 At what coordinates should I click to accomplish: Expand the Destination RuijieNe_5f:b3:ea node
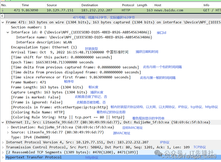pyautogui.click(x=8, y=127)
